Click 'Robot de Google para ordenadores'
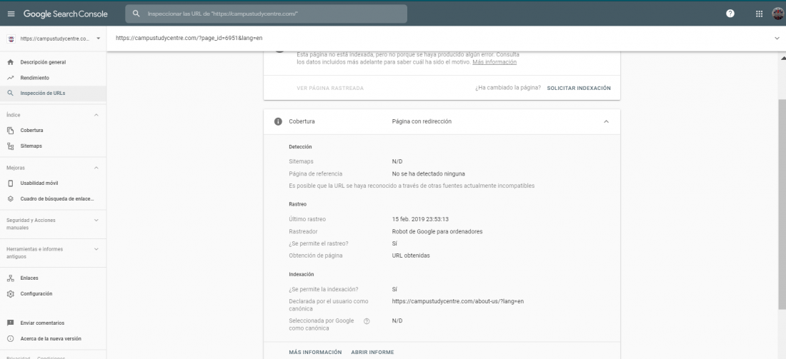This screenshot has width=786, height=359. pyautogui.click(x=437, y=232)
